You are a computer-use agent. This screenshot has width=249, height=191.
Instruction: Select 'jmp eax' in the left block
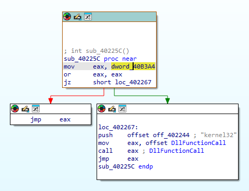pos(51,120)
